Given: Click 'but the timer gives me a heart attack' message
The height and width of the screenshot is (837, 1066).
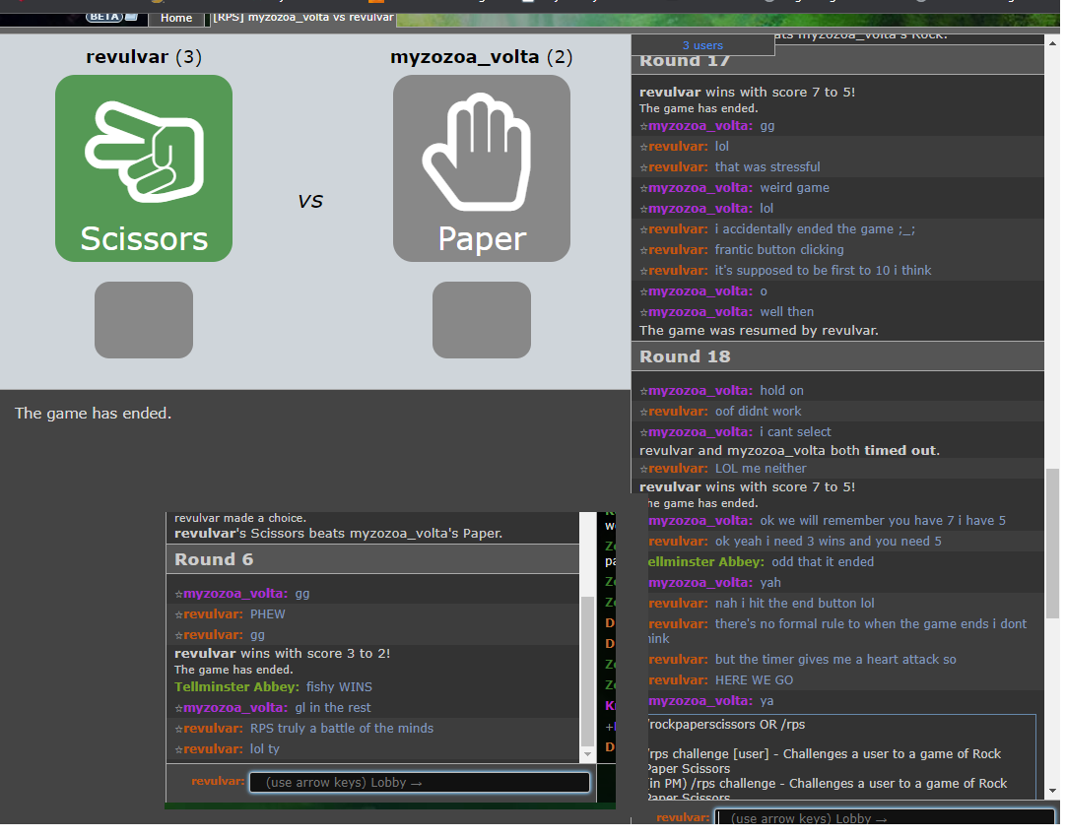Looking at the screenshot, I should [x=834, y=660].
